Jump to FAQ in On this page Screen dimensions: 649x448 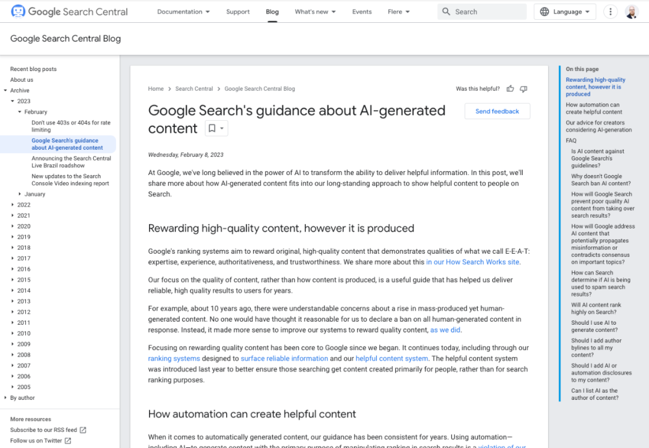tap(571, 141)
